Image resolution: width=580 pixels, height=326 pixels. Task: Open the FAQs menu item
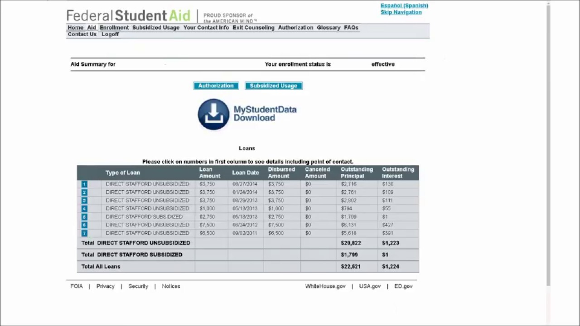351,28
